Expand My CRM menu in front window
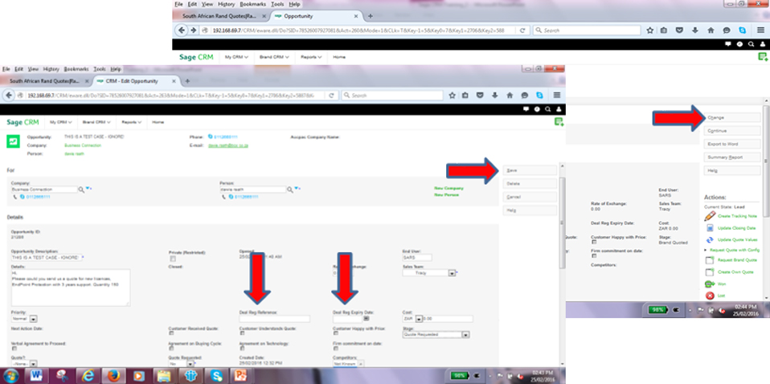Screen dimensions: 770x384 [61, 122]
